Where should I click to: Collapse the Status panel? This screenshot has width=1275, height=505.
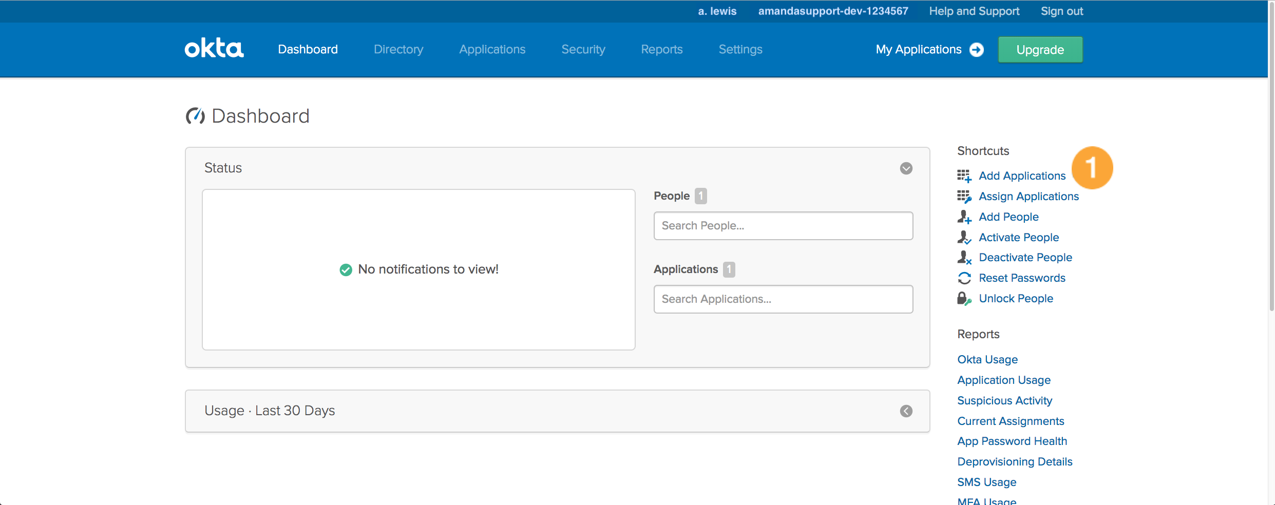point(906,168)
